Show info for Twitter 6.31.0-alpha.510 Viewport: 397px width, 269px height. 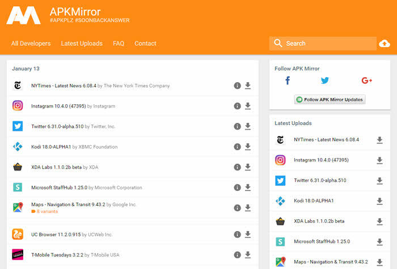237,126
